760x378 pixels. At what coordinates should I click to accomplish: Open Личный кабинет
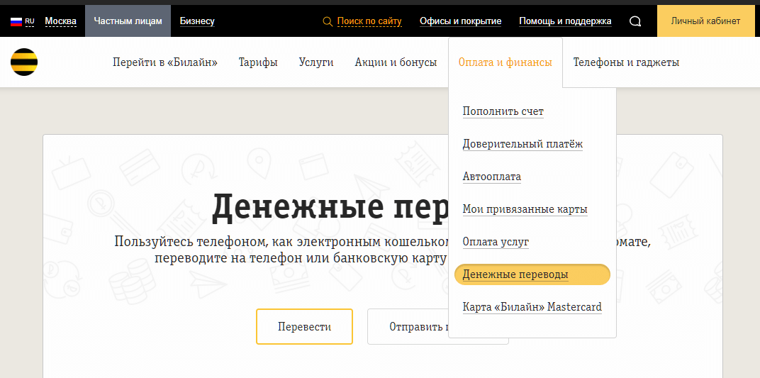tap(705, 21)
